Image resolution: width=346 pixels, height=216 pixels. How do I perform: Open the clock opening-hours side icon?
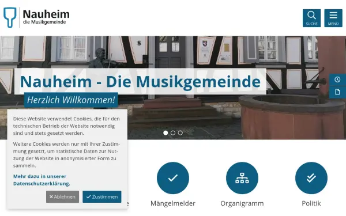tap(337, 79)
